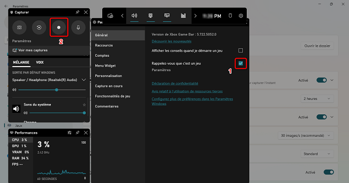Screen dimensions: 349x183
Task: Enable Afficher les conseils checkbox
Action: (x=241, y=50)
